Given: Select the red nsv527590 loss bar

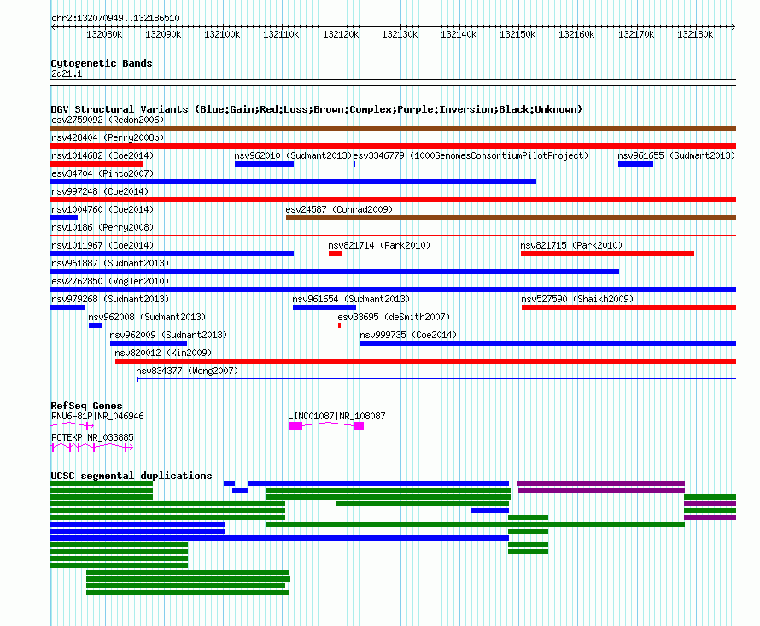Looking at the screenshot, I should pos(628,307).
